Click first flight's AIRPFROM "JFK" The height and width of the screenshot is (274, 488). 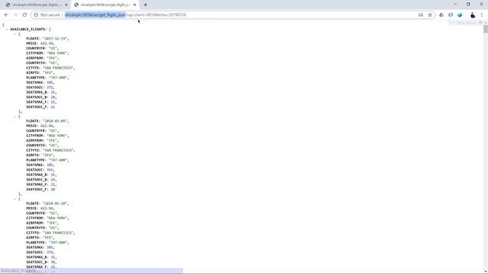point(52,58)
